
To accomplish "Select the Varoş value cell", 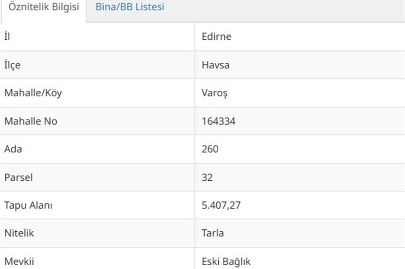I will pyautogui.click(x=300, y=93).
